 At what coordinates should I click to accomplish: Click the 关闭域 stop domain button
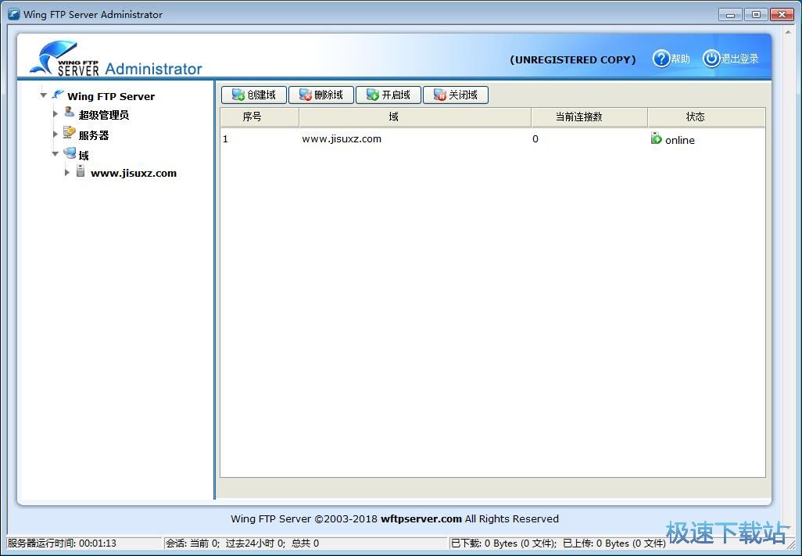[x=456, y=95]
